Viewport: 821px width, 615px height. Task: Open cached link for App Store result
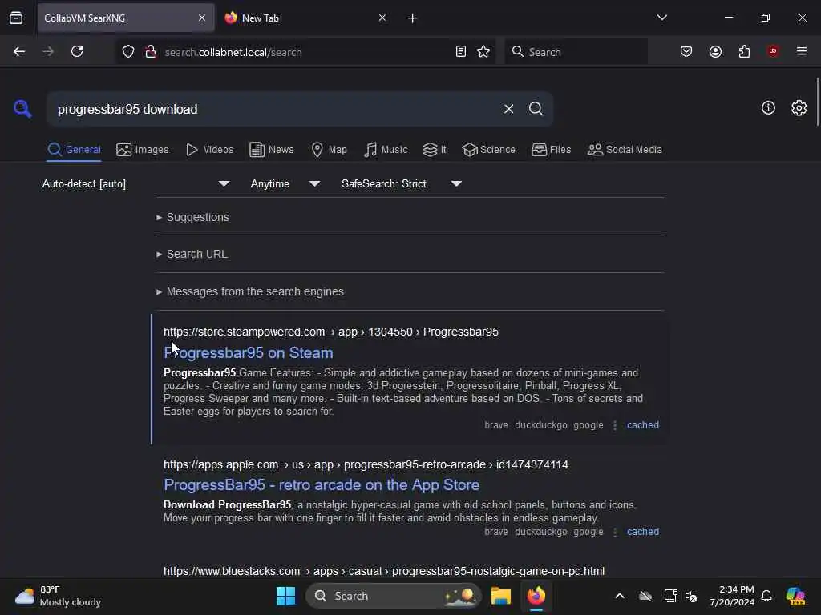coord(643,532)
